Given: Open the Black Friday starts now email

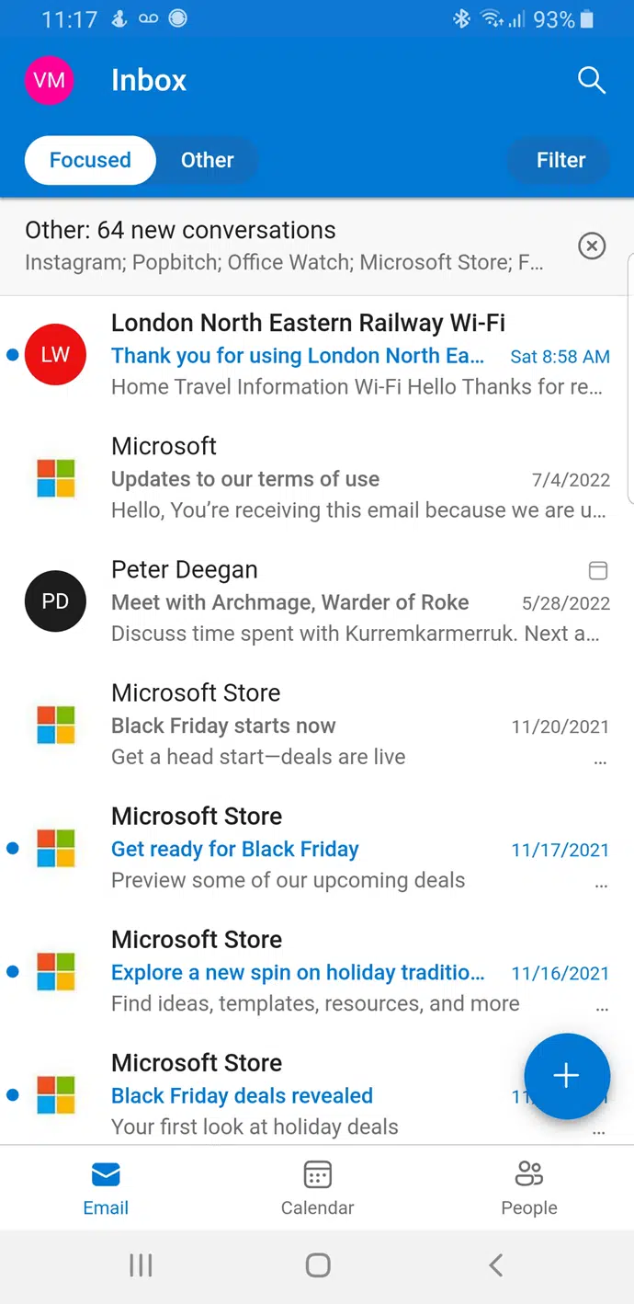Looking at the screenshot, I should (x=317, y=725).
